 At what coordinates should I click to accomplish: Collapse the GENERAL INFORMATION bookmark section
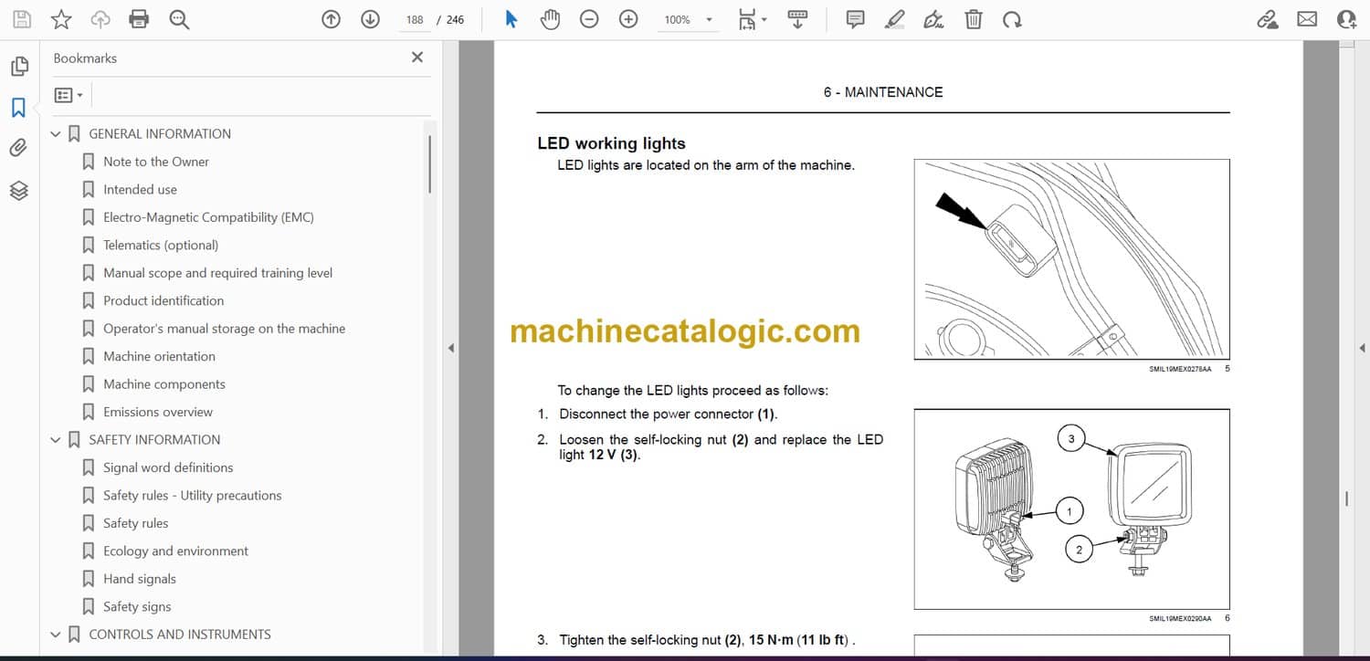click(x=56, y=134)
